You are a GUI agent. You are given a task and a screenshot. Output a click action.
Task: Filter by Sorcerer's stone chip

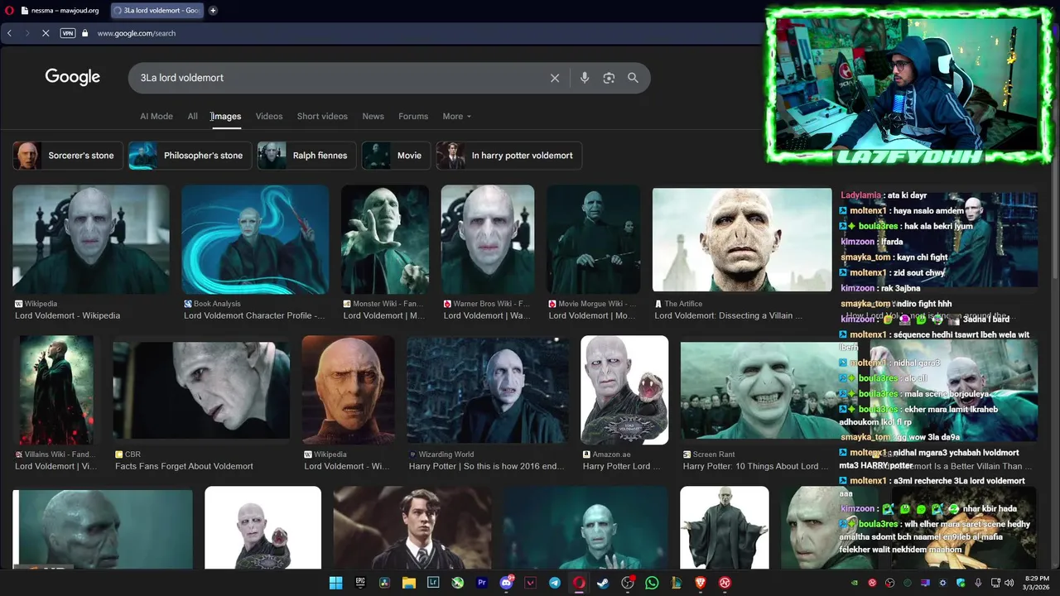coord(68,156)
